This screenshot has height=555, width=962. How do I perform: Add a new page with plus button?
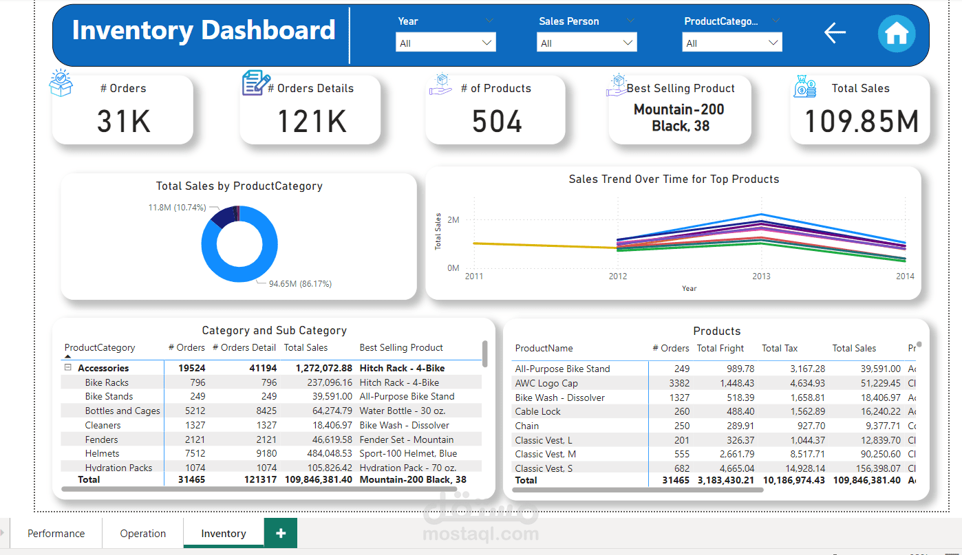pyautogui.click(x=281, y=533)
